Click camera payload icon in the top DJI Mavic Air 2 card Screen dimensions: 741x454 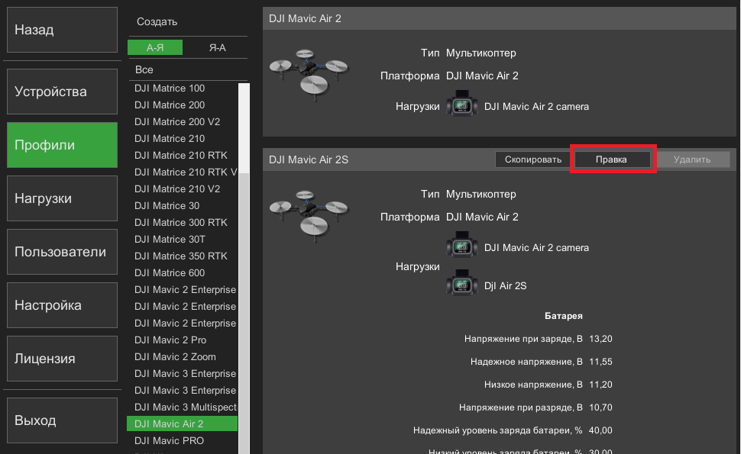tap(461, 103)
